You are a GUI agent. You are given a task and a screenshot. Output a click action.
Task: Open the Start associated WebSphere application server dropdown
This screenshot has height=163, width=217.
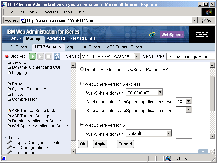tap(183, 101)
